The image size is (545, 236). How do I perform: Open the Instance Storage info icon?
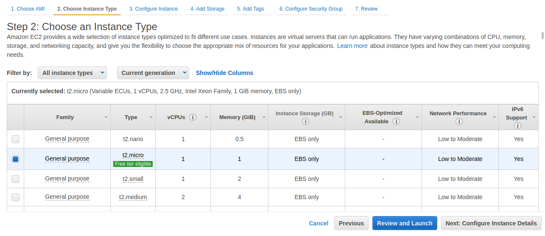(x=306, y=122)
